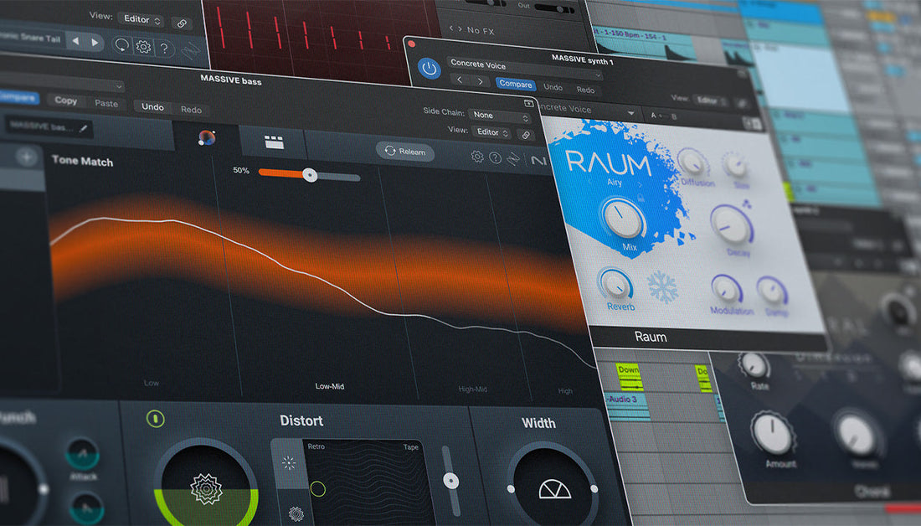Screen dimensions: 921x526
Task: Click Redo in MASSIVE bass window
Action: tap(191, 110)
